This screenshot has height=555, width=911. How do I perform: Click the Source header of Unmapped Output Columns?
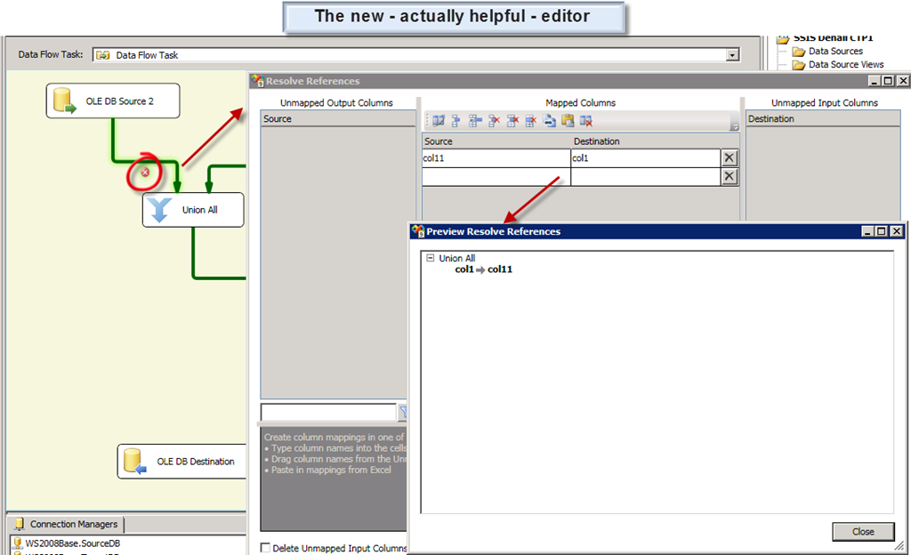click(338, 118)
